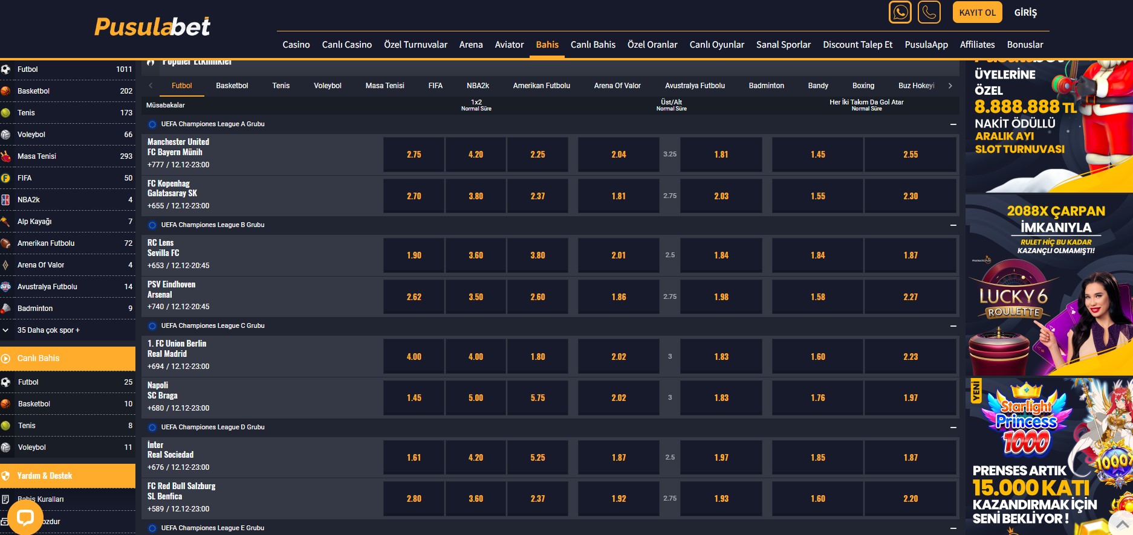Click the Tenis ball icon in sports list
Screen dimensions: 1133x535
coord(5,113)
